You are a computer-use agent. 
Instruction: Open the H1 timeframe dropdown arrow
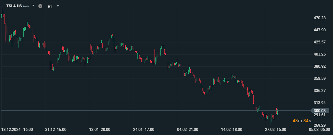point(58,6)
